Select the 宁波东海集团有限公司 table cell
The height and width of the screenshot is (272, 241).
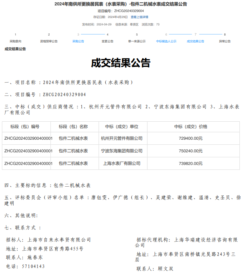click(x=121, y=151)
